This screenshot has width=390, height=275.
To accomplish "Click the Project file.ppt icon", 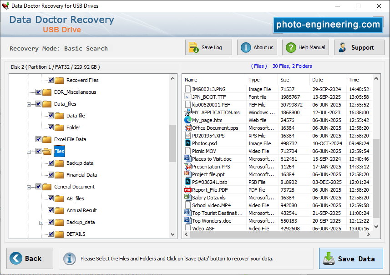I will pos(187,174).
